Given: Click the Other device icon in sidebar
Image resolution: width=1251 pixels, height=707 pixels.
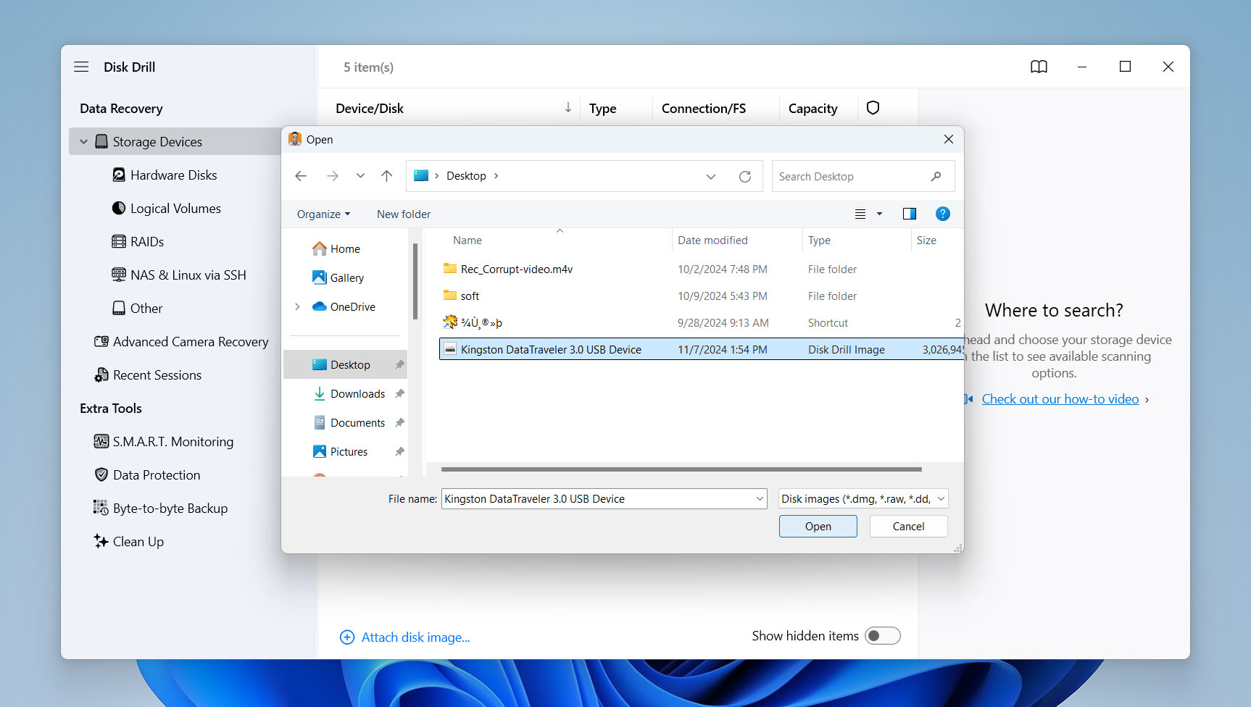Looking at the screenshot, I should tap(119, 308).
